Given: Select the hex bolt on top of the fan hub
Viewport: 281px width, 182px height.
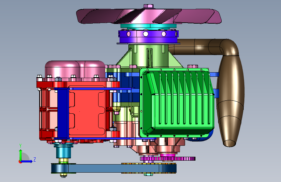Looking at the screenshot, I should coord(148,6).
